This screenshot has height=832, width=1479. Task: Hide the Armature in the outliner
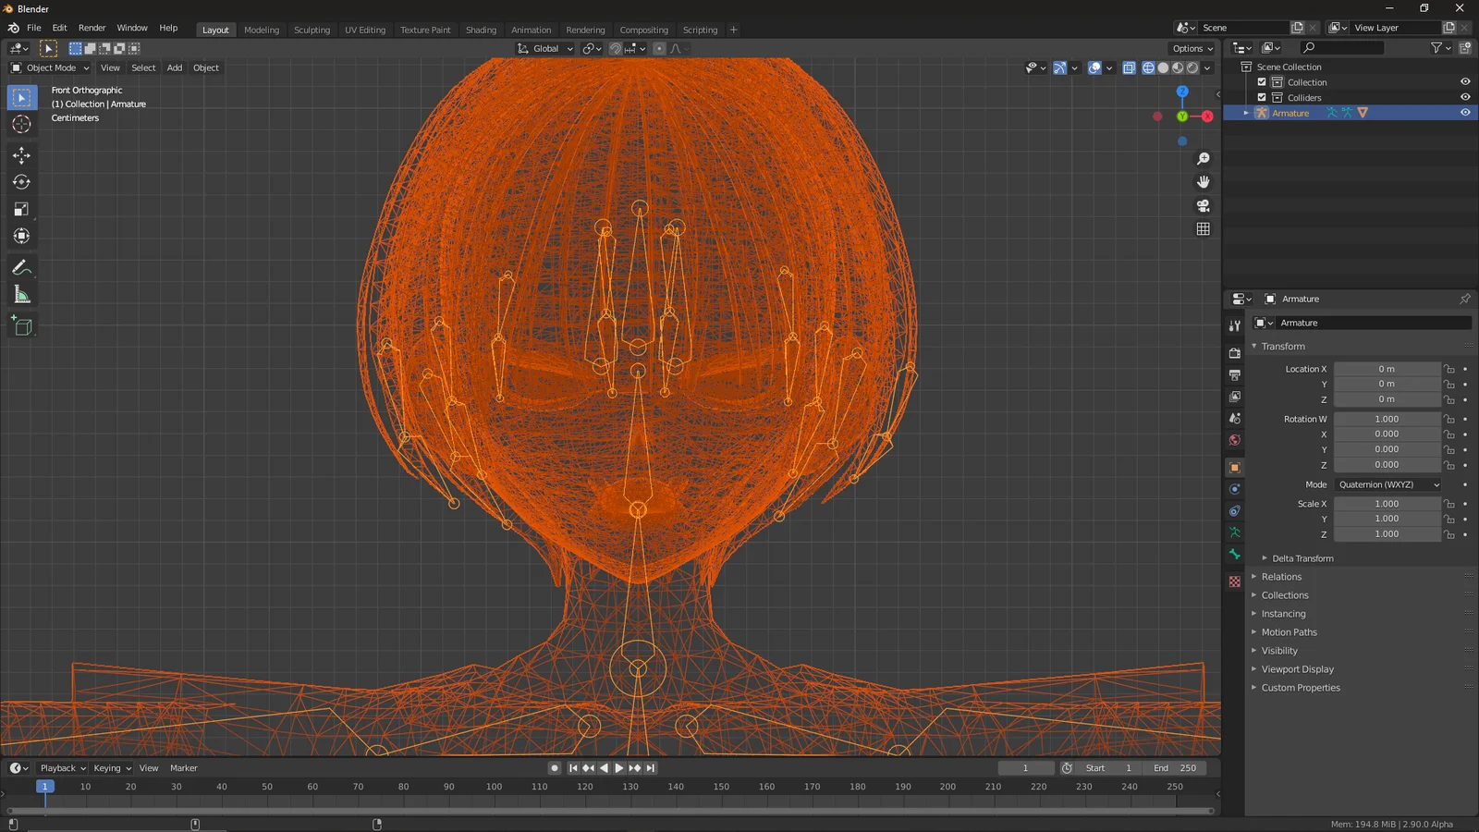point(1465,113)
